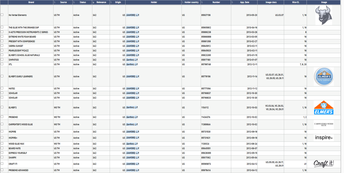
Task: Check the CRAFT IT! row checkbox
Action: point(2,163)
